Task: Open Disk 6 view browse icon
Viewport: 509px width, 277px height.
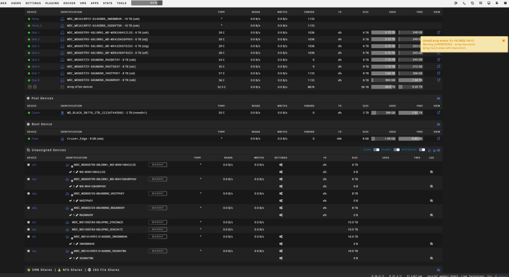Action: (439, 67)
